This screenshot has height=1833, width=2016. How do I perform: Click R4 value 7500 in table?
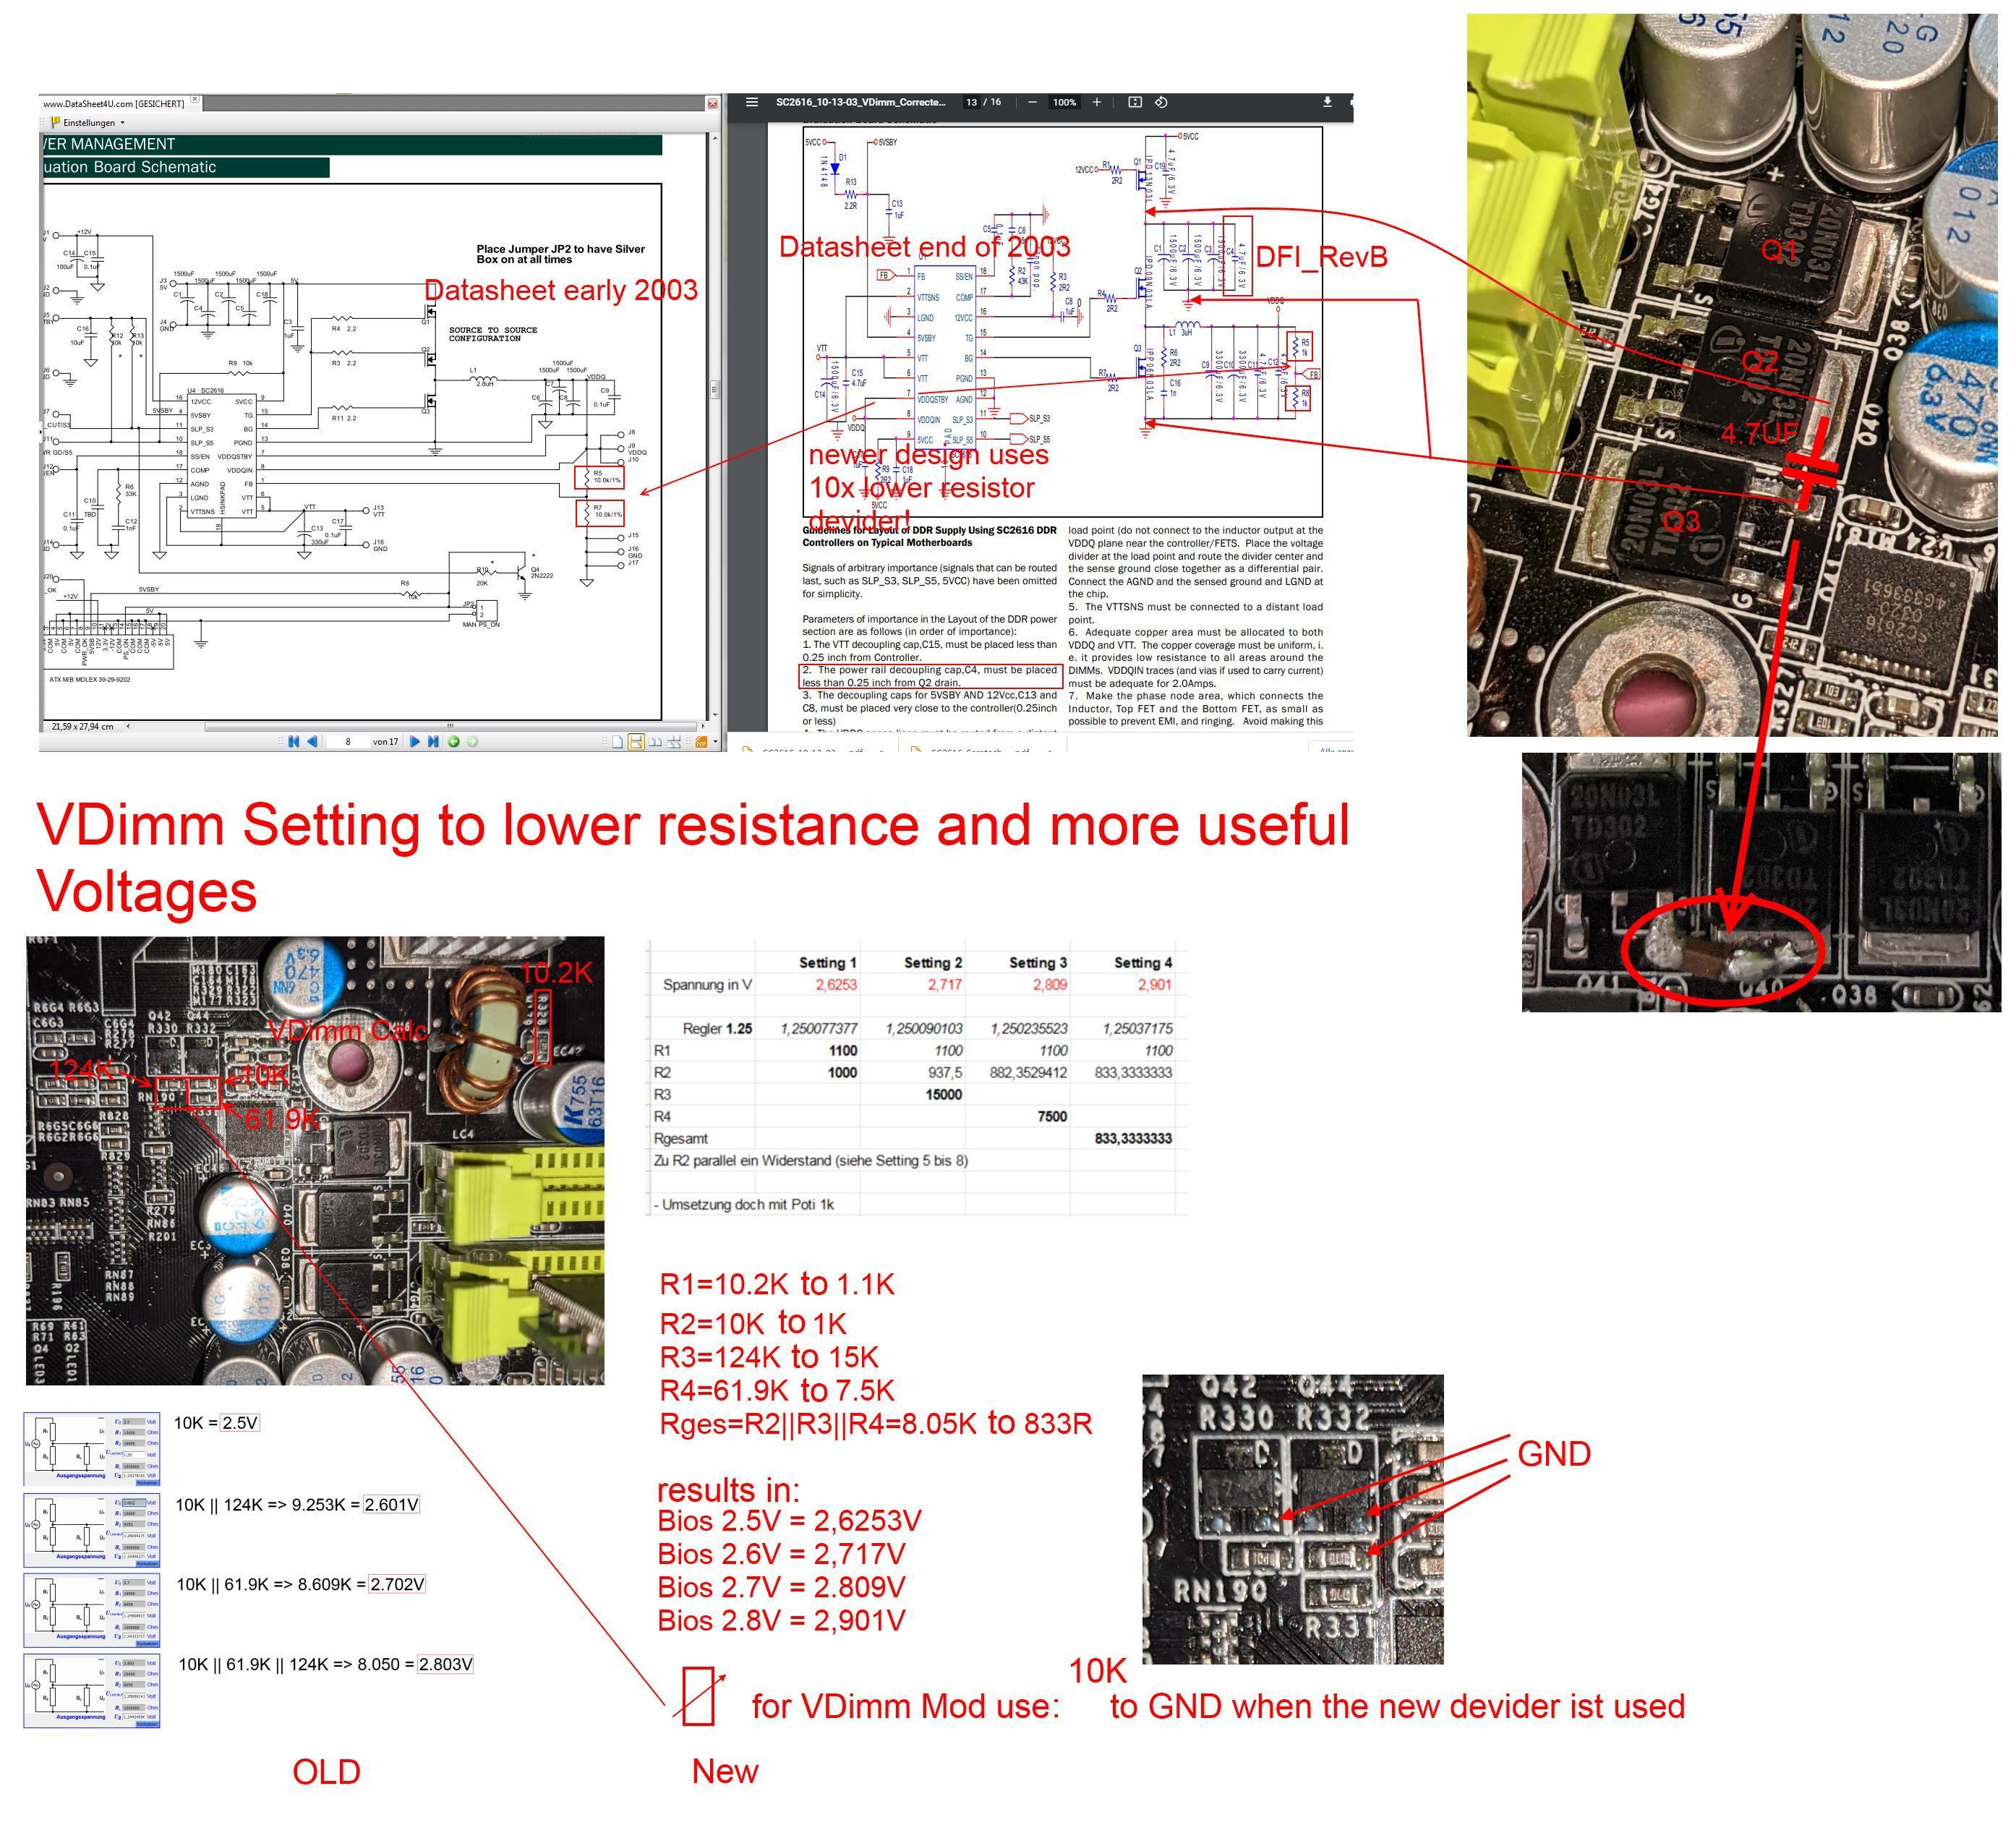[x=1052, y=1116]
